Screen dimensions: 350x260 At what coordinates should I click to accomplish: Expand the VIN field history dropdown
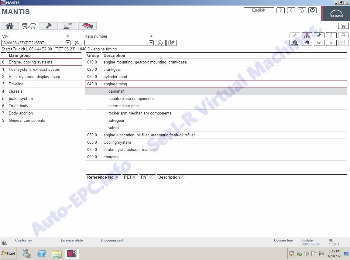(68, 43)
